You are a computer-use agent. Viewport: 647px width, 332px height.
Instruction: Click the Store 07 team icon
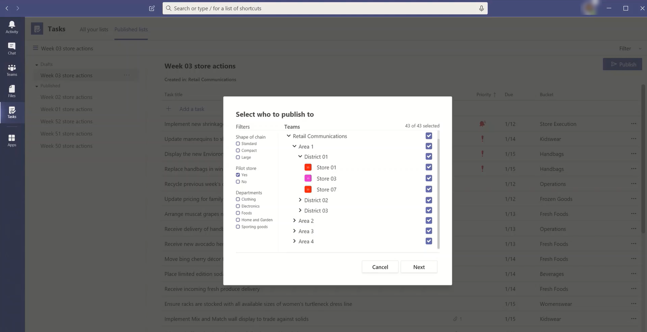[308, 189]
